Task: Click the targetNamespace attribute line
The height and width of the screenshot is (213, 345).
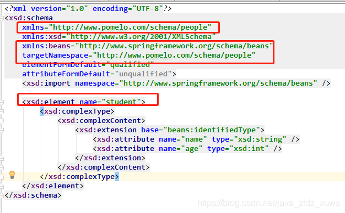Action: (x=139, y=55)
